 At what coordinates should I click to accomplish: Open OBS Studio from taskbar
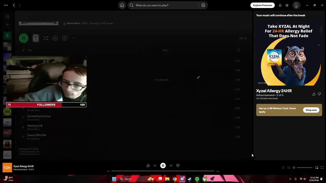212,179
